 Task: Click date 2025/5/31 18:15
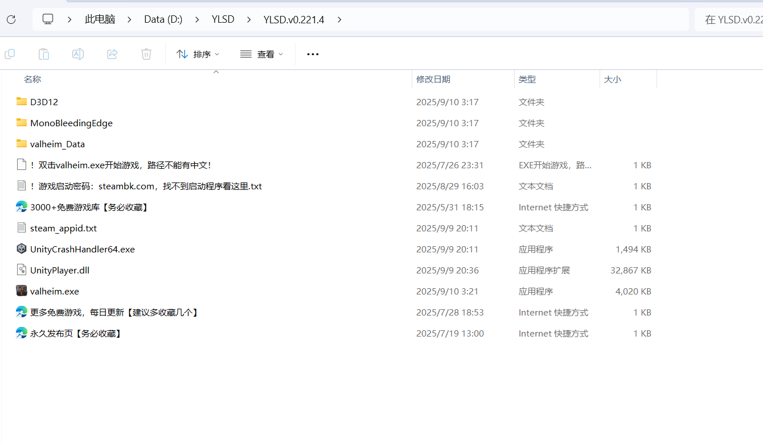450,207
